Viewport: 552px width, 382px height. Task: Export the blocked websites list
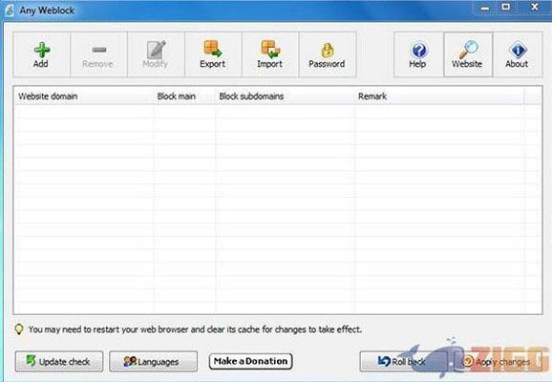pyautogui.click(x=213, y=54)
